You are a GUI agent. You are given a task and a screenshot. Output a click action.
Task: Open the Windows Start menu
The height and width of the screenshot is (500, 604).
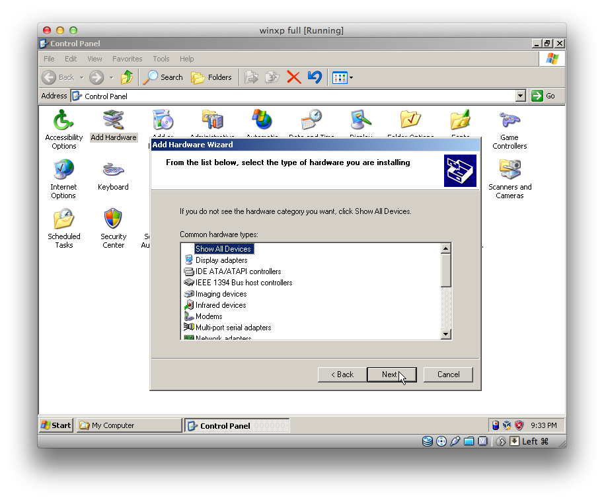click(56, 425)
